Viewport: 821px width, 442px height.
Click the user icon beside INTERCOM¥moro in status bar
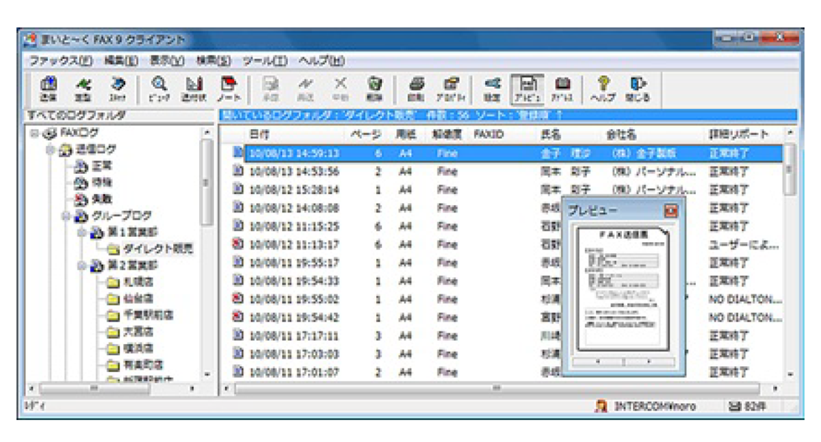coord(601,406)
